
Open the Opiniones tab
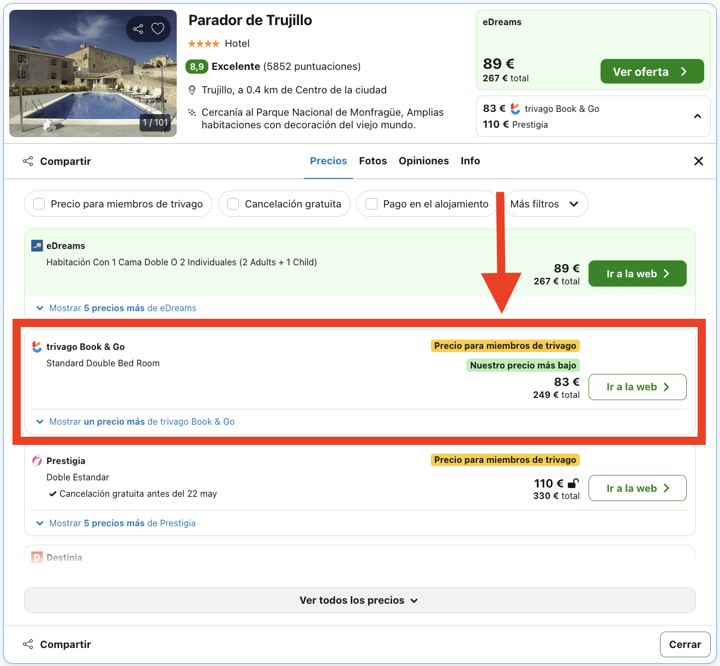[424, 160]
